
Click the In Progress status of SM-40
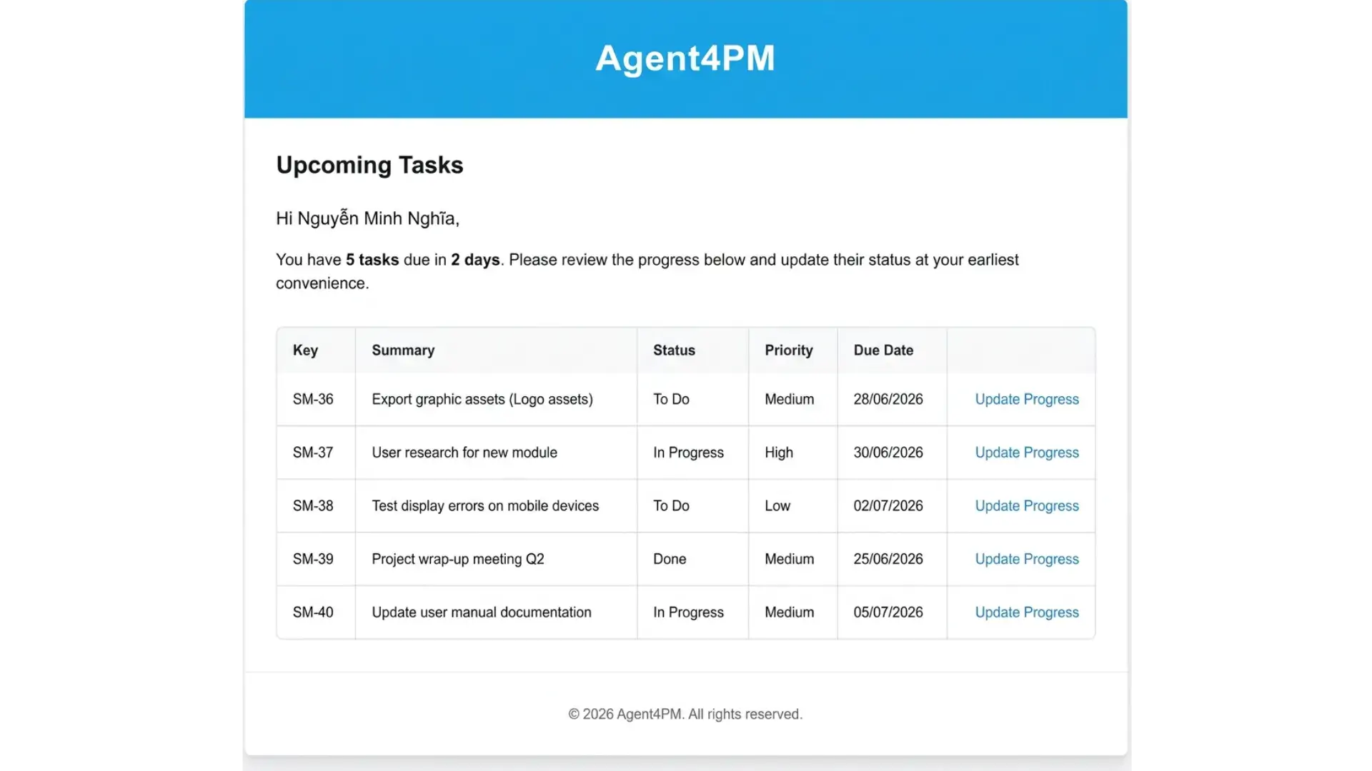point(688,613)
